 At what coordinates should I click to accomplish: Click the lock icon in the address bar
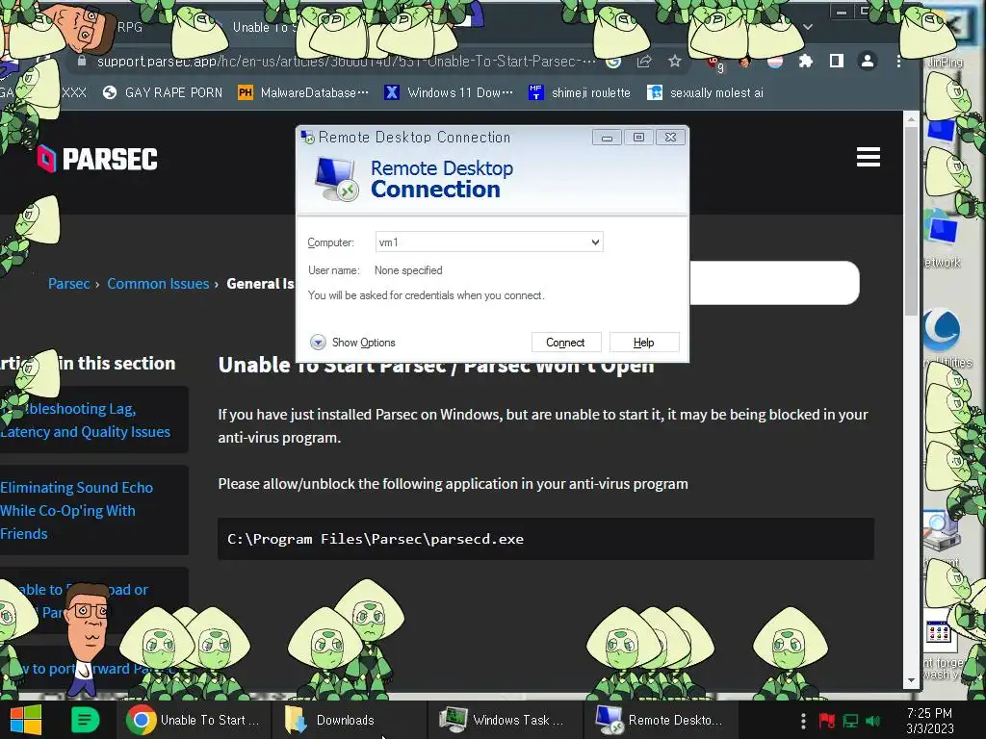coord(81,61)
